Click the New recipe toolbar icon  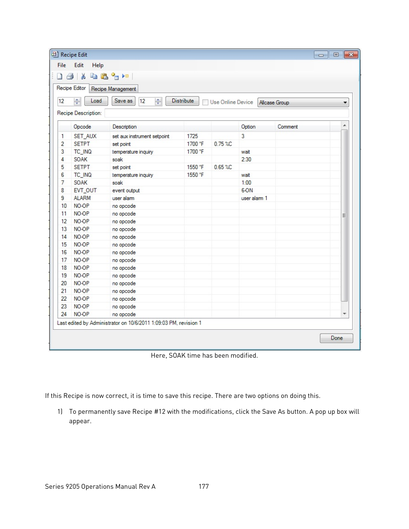coord(60,76)
